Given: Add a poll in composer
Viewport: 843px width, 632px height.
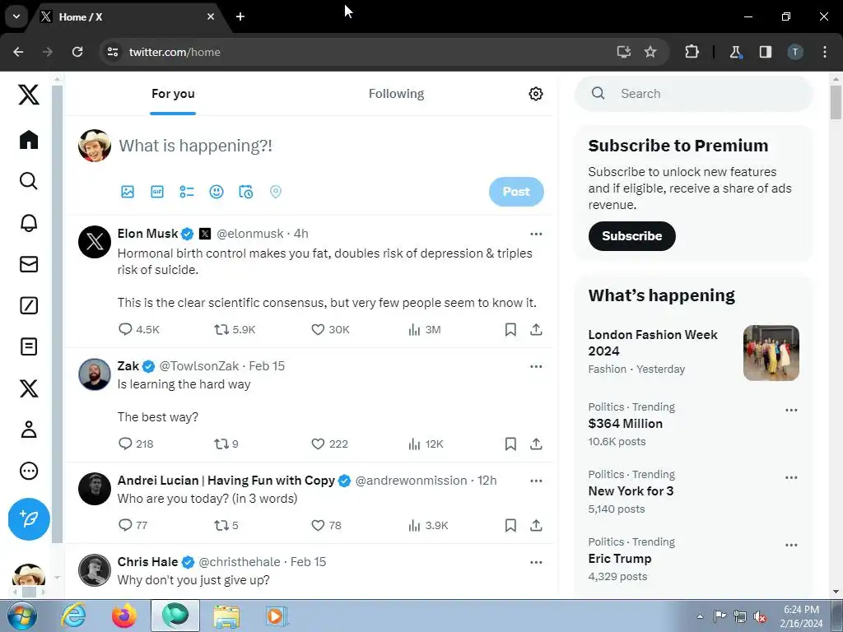Looking at the screenshot, I should coord(187,192).
